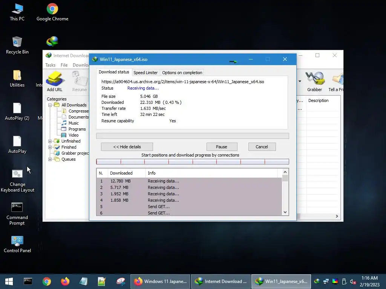Switch to Internet Download Manager taskbar window
Screen dimensions: 386x289
221,281
